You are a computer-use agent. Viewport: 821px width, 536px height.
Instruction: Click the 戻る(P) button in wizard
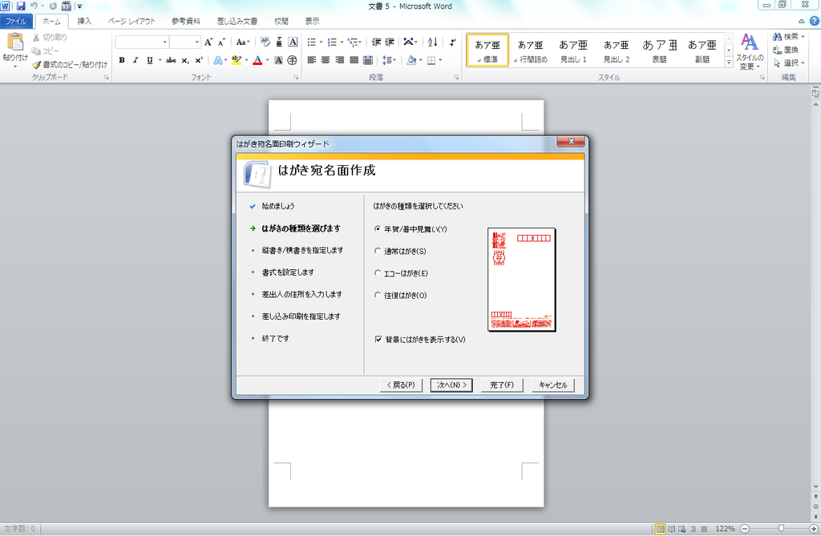point(401,385)
